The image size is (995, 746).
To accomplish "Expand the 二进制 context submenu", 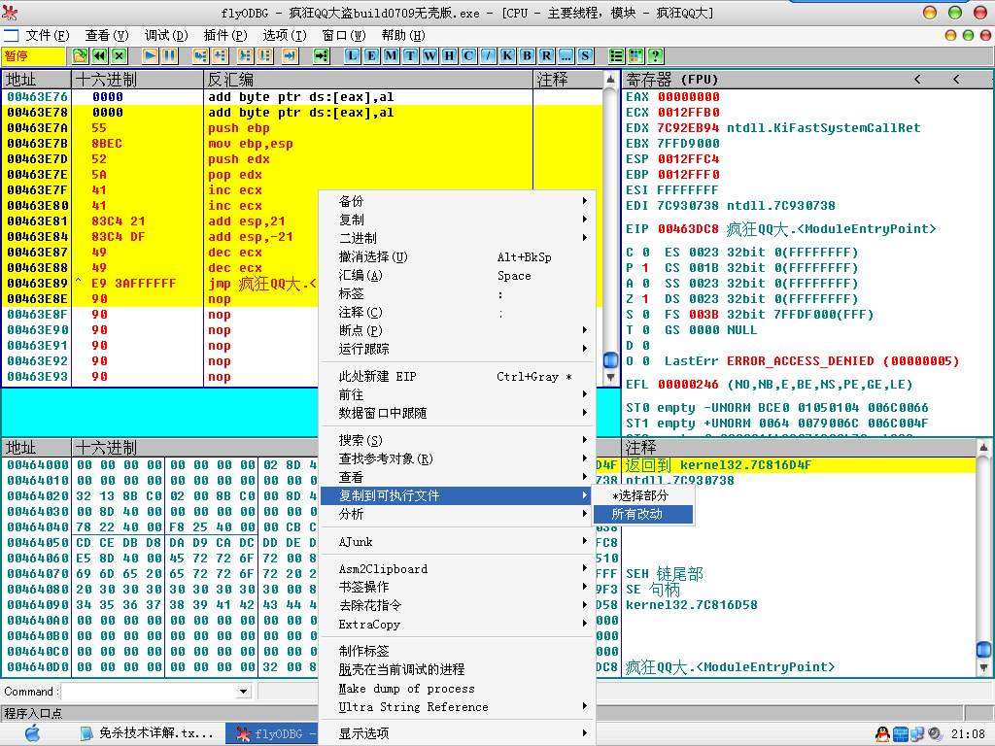I will coord(458,239).
